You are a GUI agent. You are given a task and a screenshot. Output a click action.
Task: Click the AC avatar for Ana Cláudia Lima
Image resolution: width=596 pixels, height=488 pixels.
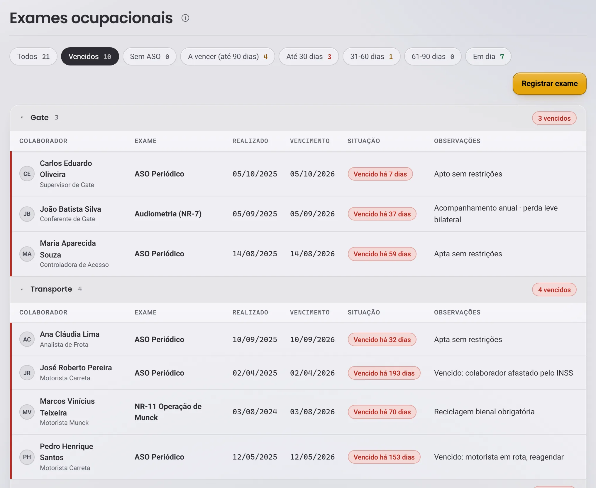tap(27, 339)
